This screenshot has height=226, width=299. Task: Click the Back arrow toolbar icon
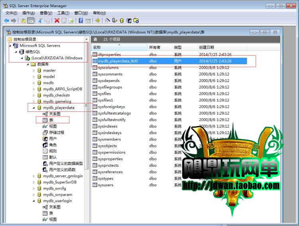click(6, 21)
